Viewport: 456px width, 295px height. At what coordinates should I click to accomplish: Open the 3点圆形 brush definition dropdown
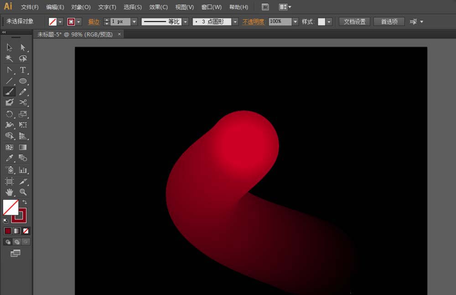(235, 21)
